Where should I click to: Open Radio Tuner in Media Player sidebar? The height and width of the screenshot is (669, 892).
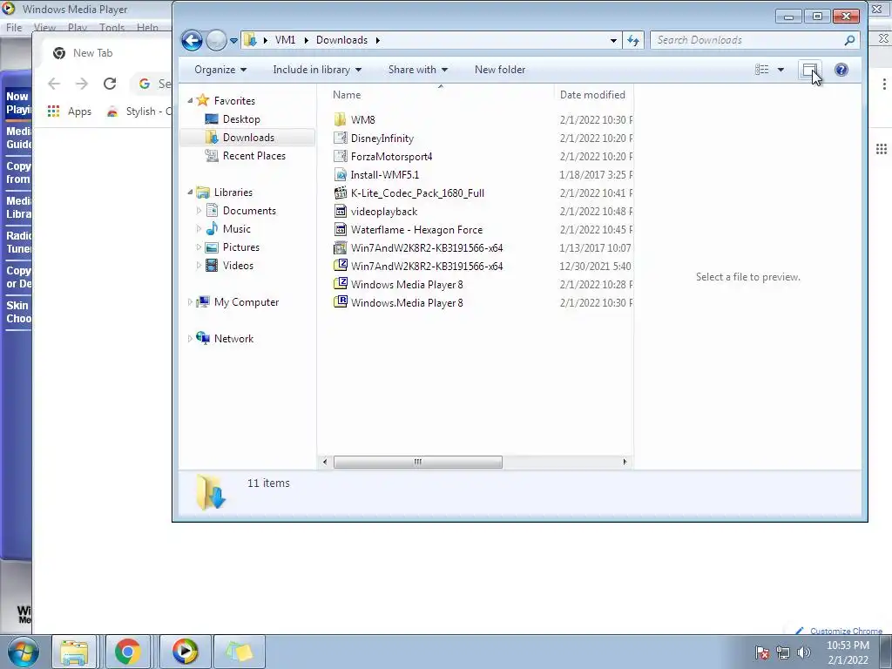point(18,242)
